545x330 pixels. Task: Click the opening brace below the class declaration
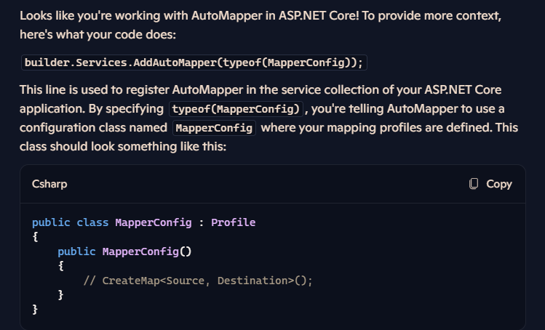click(x=35, y=237)
